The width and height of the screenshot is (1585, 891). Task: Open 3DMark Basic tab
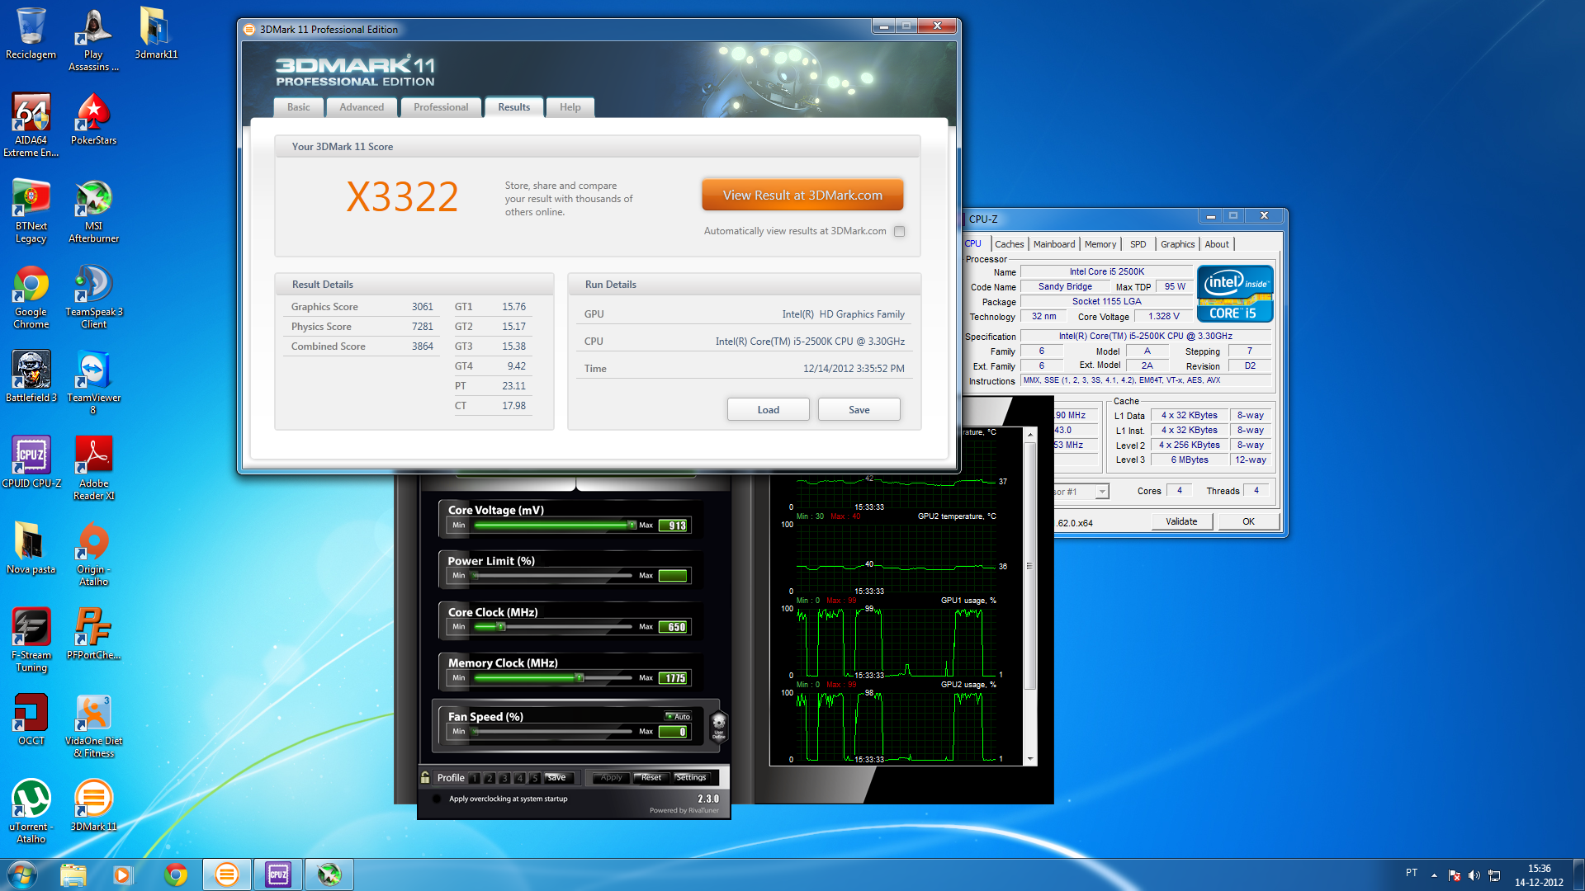[x=299, y=107]
